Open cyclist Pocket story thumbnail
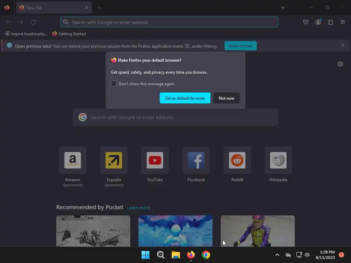The width and height of the screenshot is (351, 263). pos(258,231)
